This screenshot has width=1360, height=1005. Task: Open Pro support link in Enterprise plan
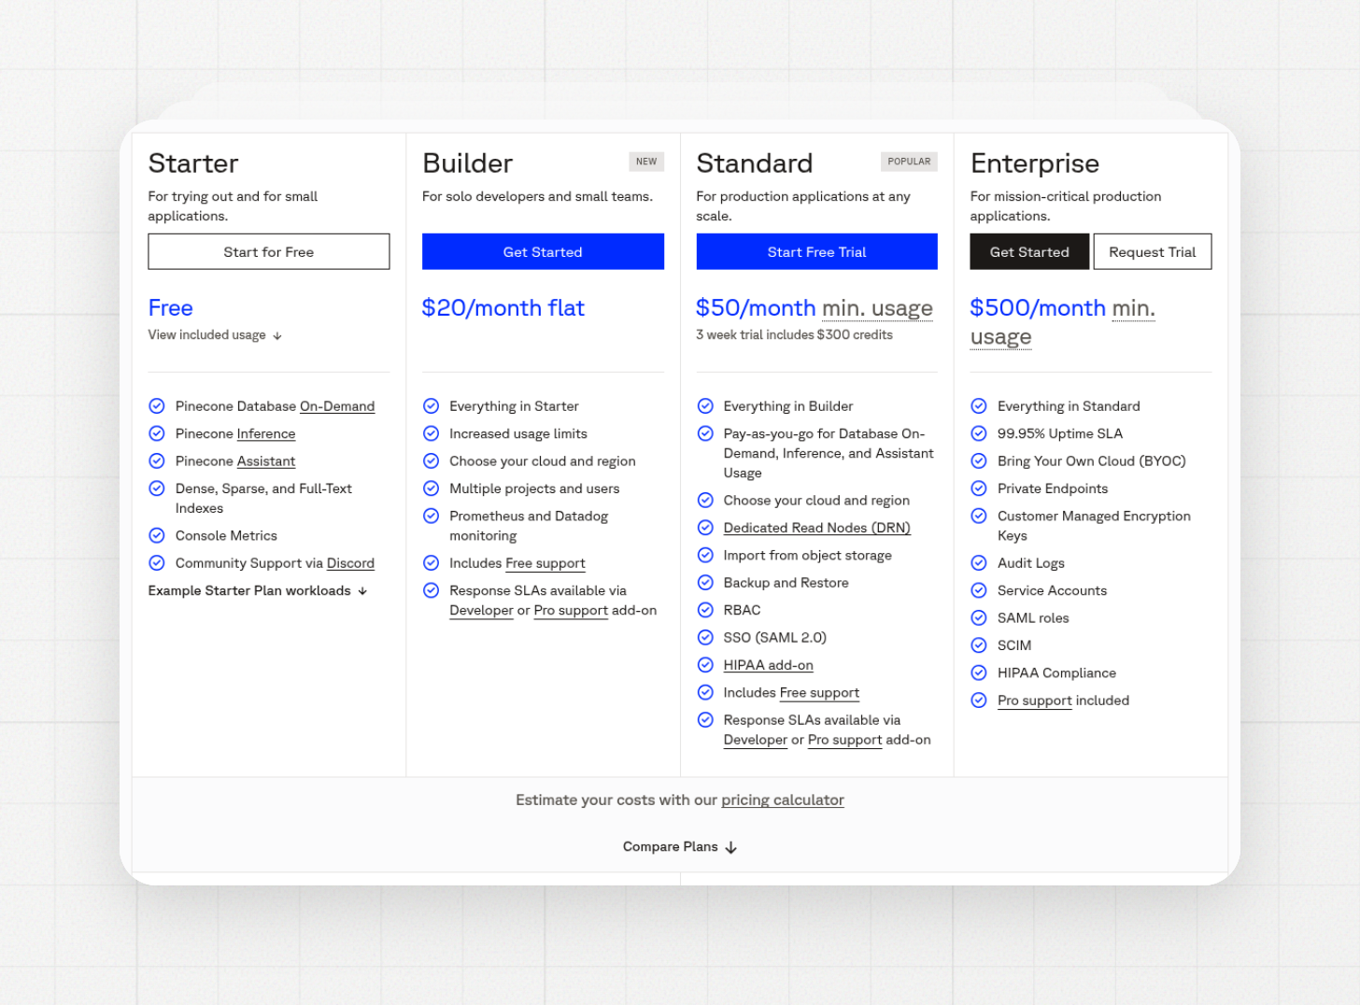click(1035, 701)
